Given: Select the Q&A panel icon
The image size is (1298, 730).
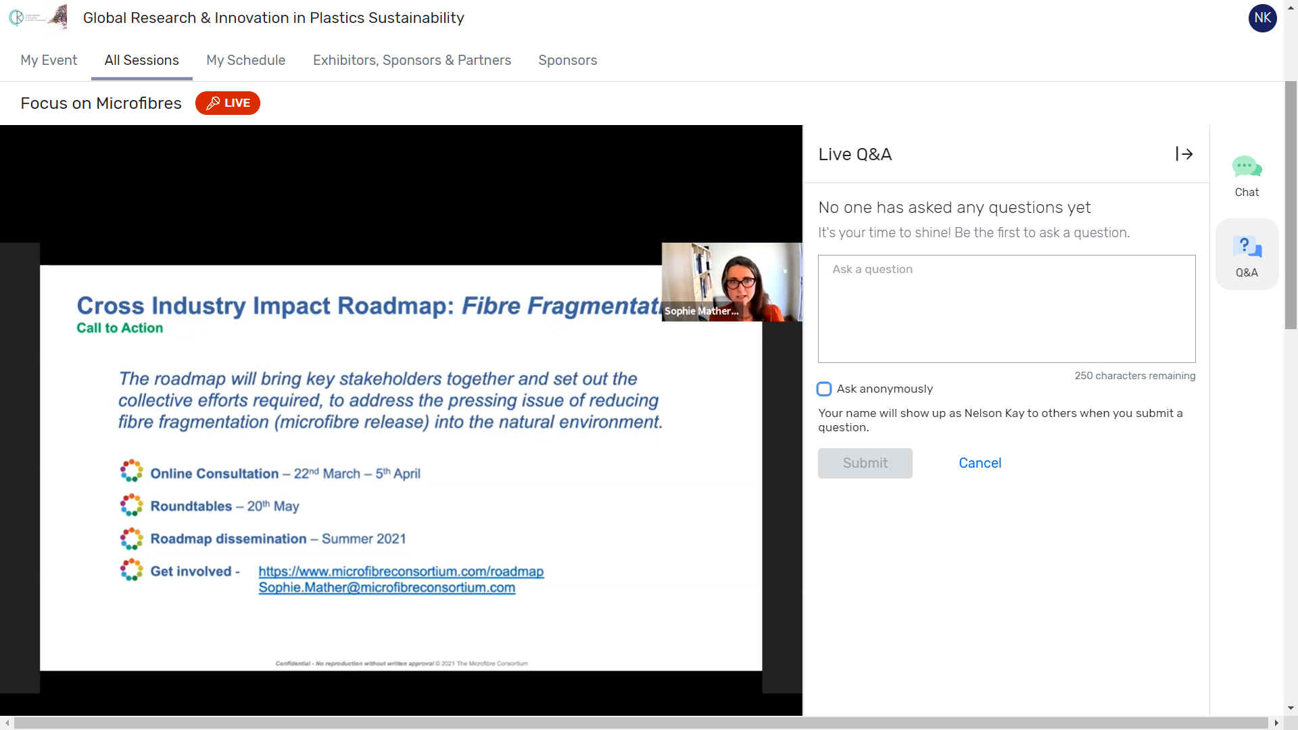Looking at the screenshot, I should 1247,255.
